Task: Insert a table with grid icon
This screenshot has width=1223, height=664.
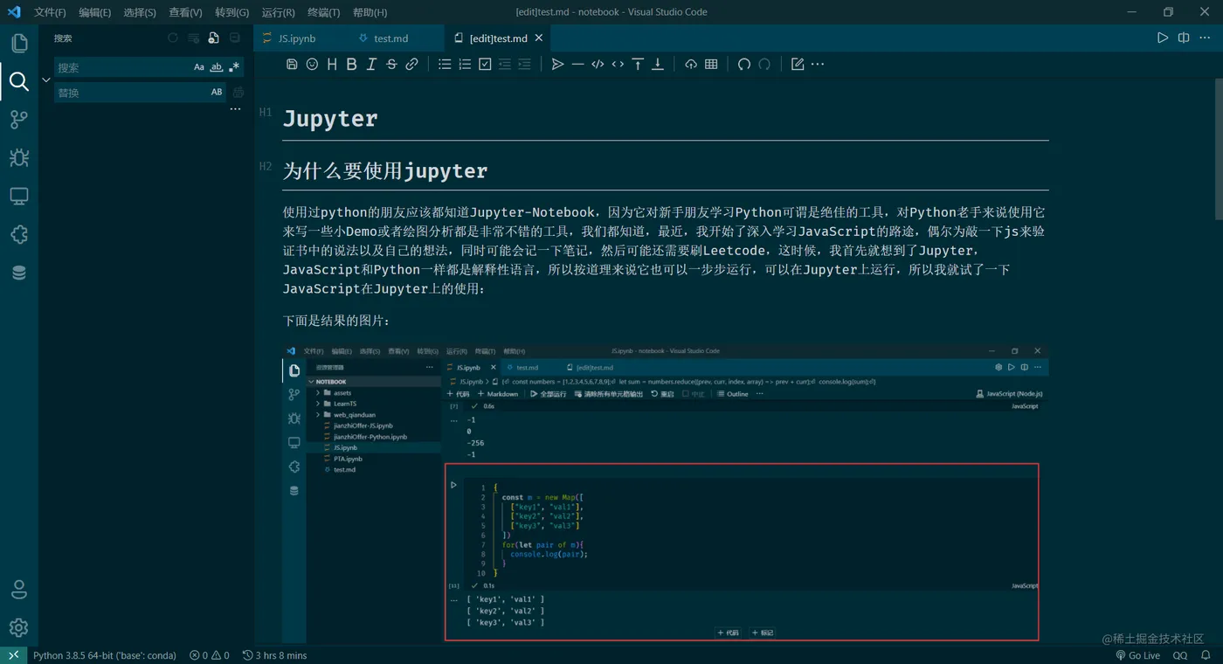Action: pyautogui.click(x=711, y=64)
